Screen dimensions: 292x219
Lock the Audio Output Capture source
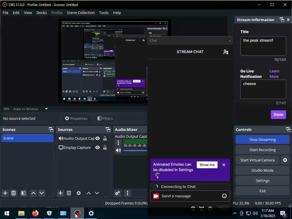[x=105, y=138]
